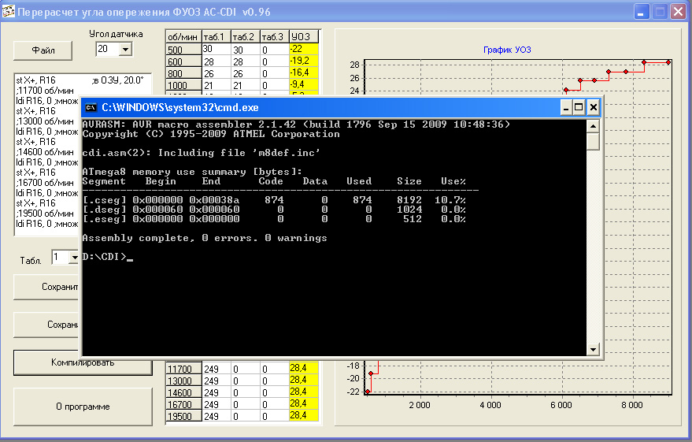Screen dimensions: 692x442
Task: Click the 600 rpm row header
Action: coord(183,61)
